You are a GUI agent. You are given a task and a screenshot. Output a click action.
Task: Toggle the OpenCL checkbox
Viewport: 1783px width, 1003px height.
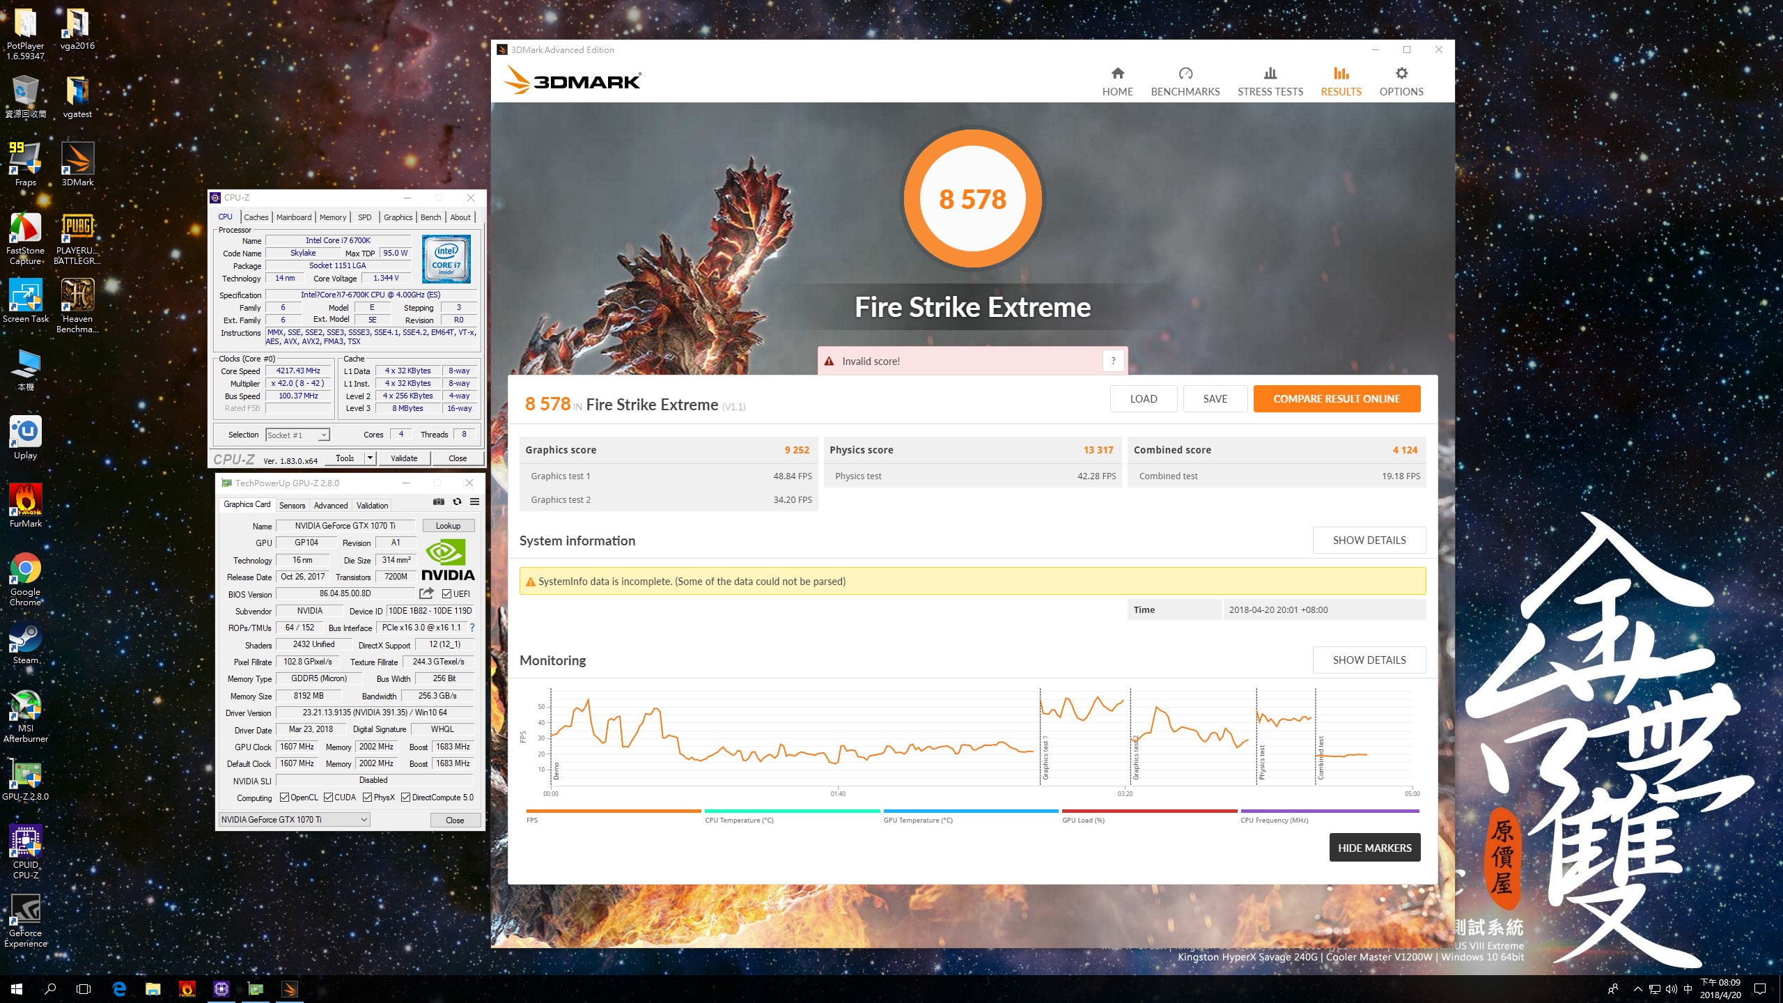pos(284,798)
